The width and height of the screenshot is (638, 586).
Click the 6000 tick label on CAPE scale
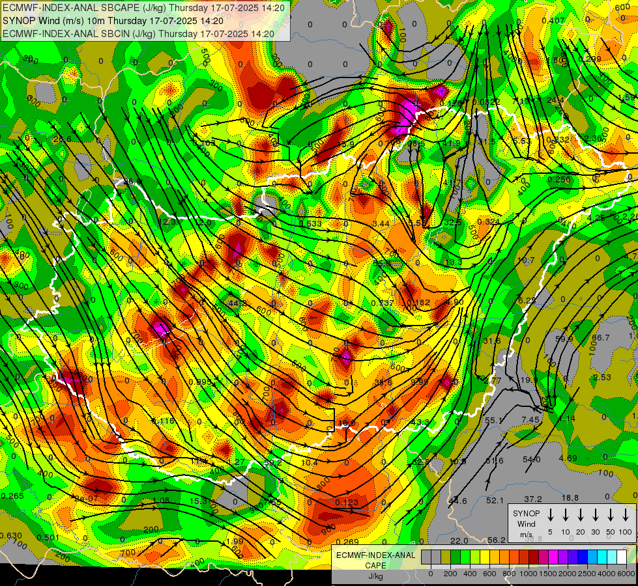pyautogui.click(x=626, y=574)
